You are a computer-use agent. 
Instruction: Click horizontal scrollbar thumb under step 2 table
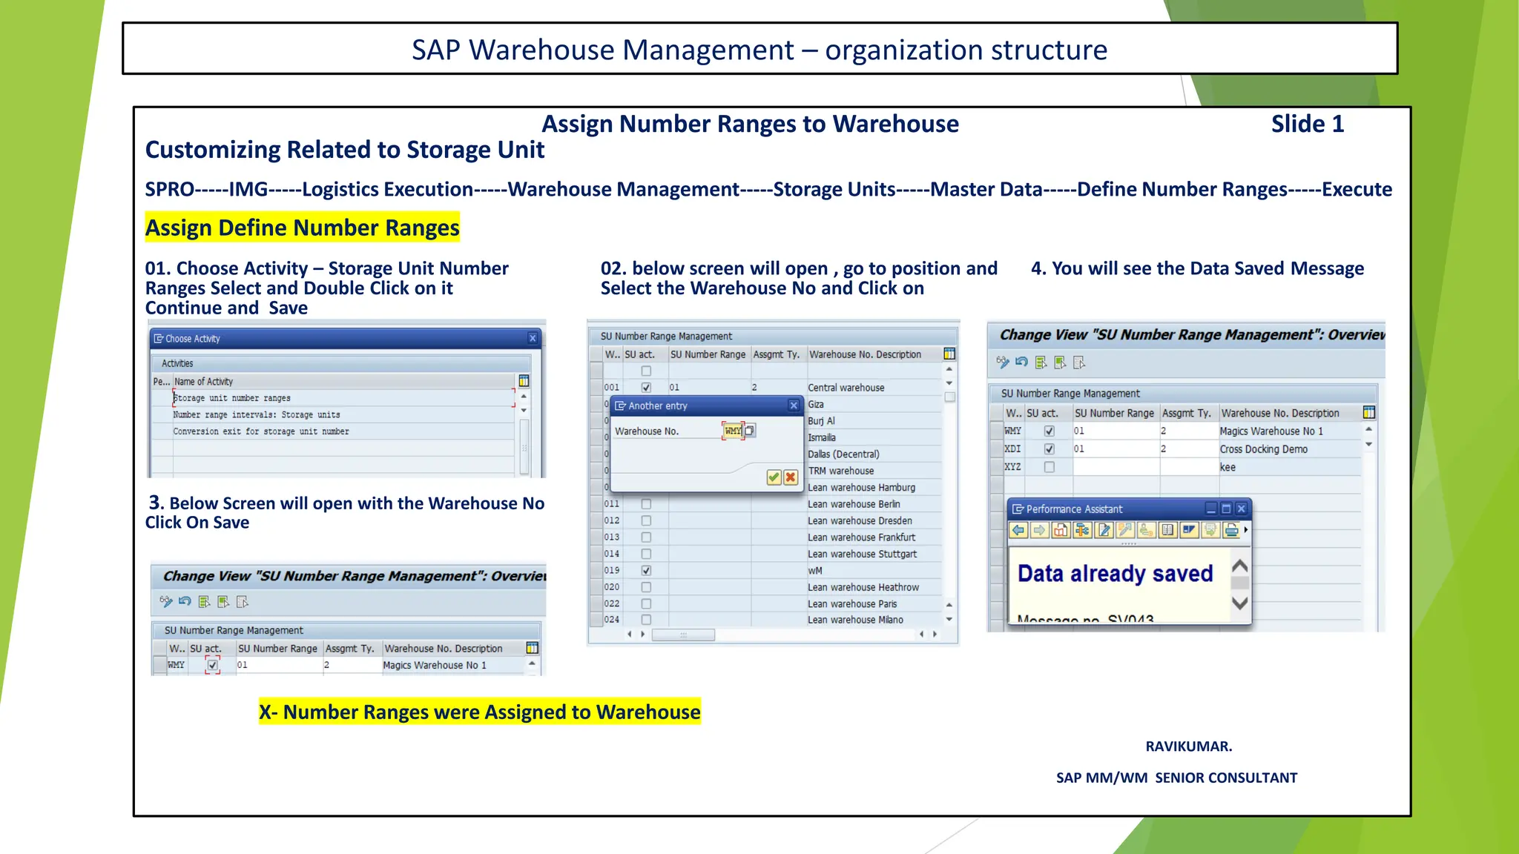683,635
